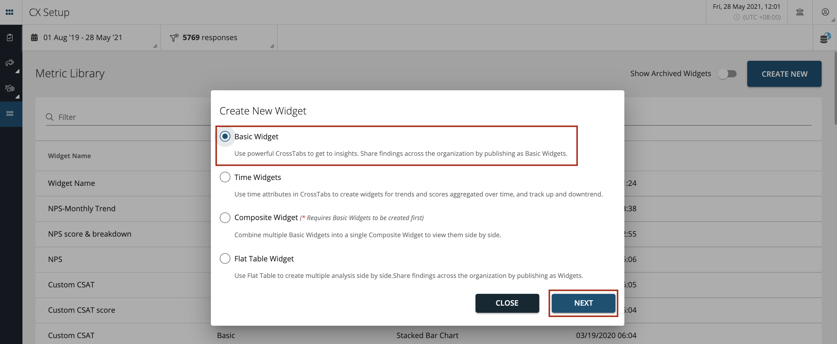Click the people/contacts icon in sidebar

click(x=10, y=87)
